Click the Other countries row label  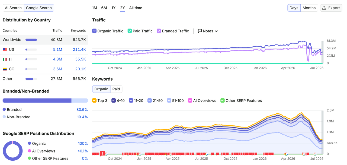[8, 79]
